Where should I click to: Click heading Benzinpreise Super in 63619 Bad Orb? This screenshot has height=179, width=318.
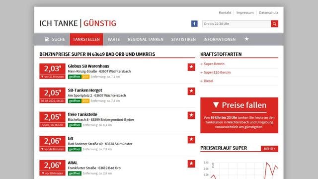pos(97,54)
